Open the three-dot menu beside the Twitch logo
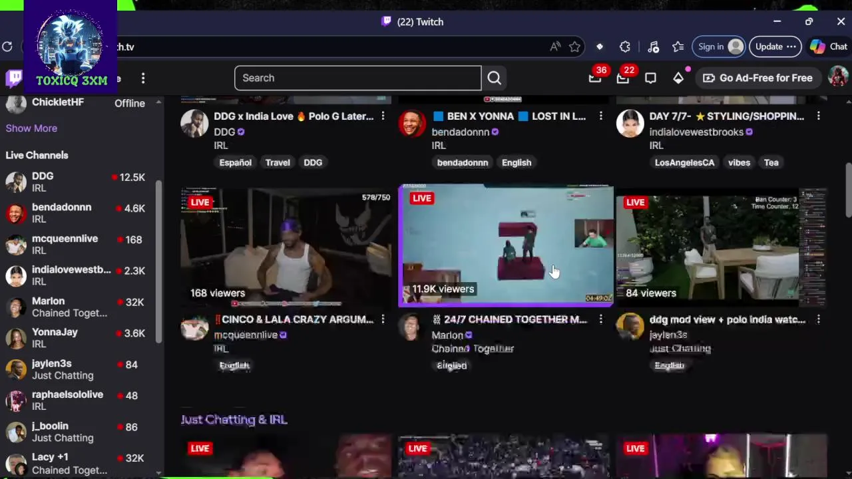The height and width of the screenshot is (479, 852). tap(143, 79)
